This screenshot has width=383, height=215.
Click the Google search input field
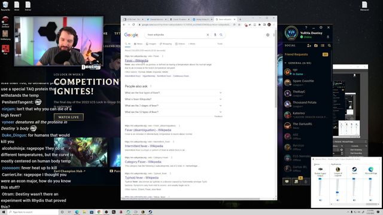click(x=176, y=35)
